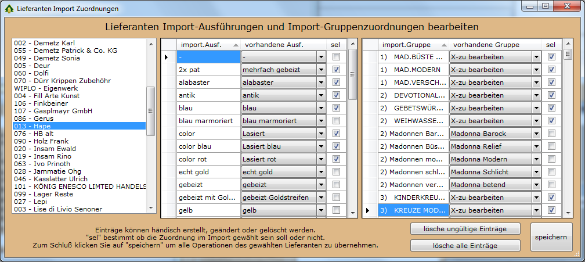Enable sel checkbox for blau marmoriert row
585x262 pixels.
[336, 121]
